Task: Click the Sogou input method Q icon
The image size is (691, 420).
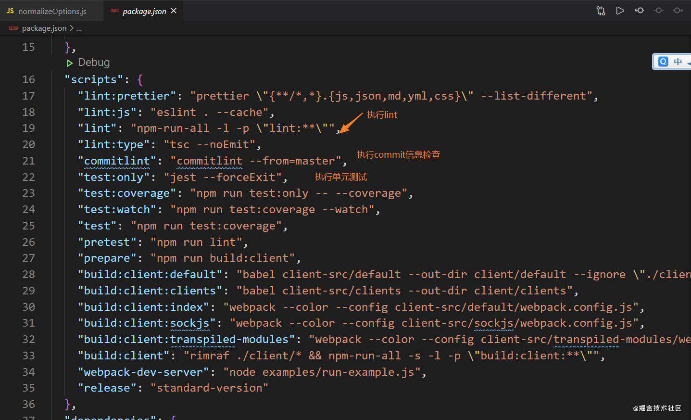Action: click(663, 62)
